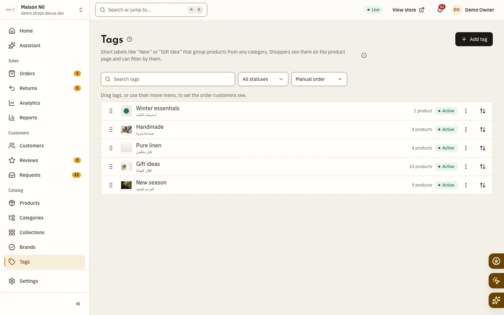Viewport: 504px width, 315px height.
Task: Open Assistant from the sidebar
Action: 45,45
